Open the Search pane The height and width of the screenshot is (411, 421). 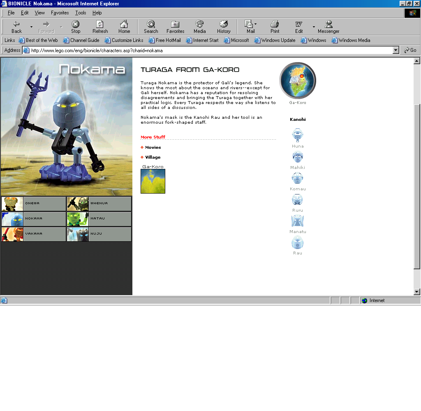(151, 27)
